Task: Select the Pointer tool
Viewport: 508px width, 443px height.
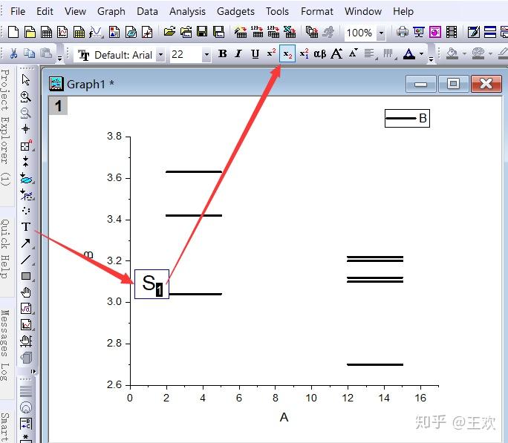Action: pos(25,79)
